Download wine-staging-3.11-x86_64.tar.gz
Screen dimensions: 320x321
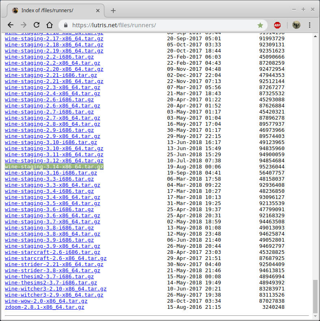tap(54, 155)
